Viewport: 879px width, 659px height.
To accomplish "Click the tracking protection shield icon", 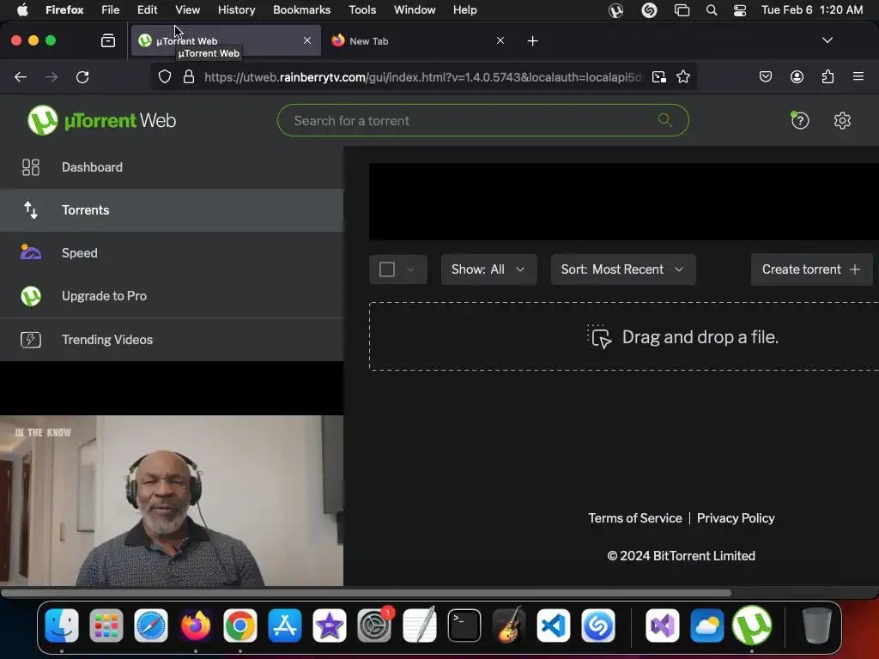I will point(164,76).
